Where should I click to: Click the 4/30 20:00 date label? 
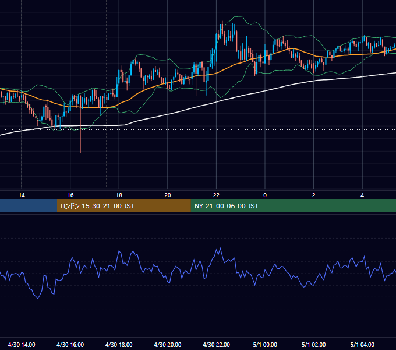(168, 344)
